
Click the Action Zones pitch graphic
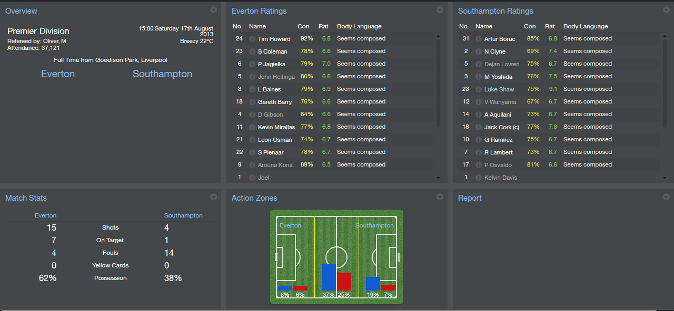click(336, 257)
